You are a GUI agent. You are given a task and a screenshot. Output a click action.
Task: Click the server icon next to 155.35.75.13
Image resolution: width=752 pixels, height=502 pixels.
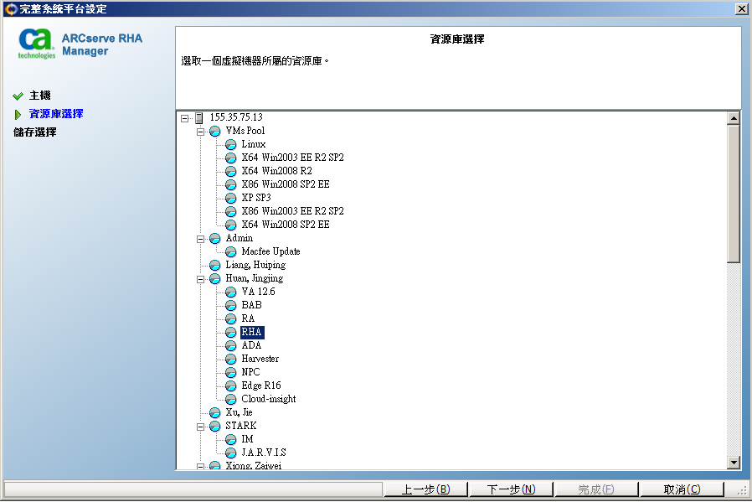pos(199,117)
